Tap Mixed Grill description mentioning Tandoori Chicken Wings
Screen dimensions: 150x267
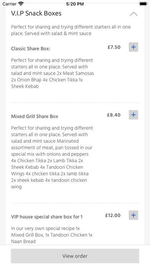52,157
